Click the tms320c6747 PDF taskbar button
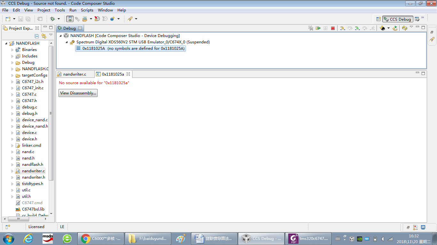The width and height of the screenshot is (437, 245). coord(309,238)
